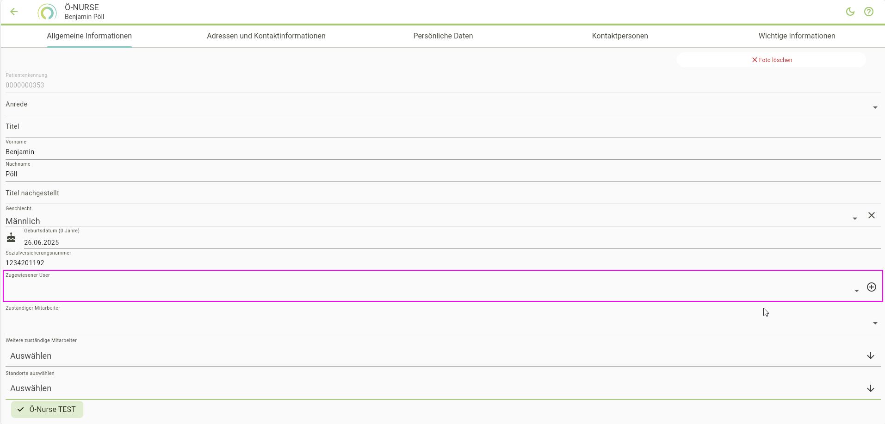Open the Geschlecht dropdown arrow

coord(854,218)
